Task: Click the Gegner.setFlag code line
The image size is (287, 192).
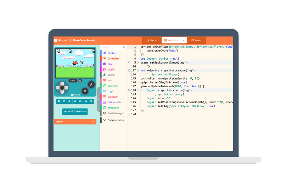Action: [181, 106]
